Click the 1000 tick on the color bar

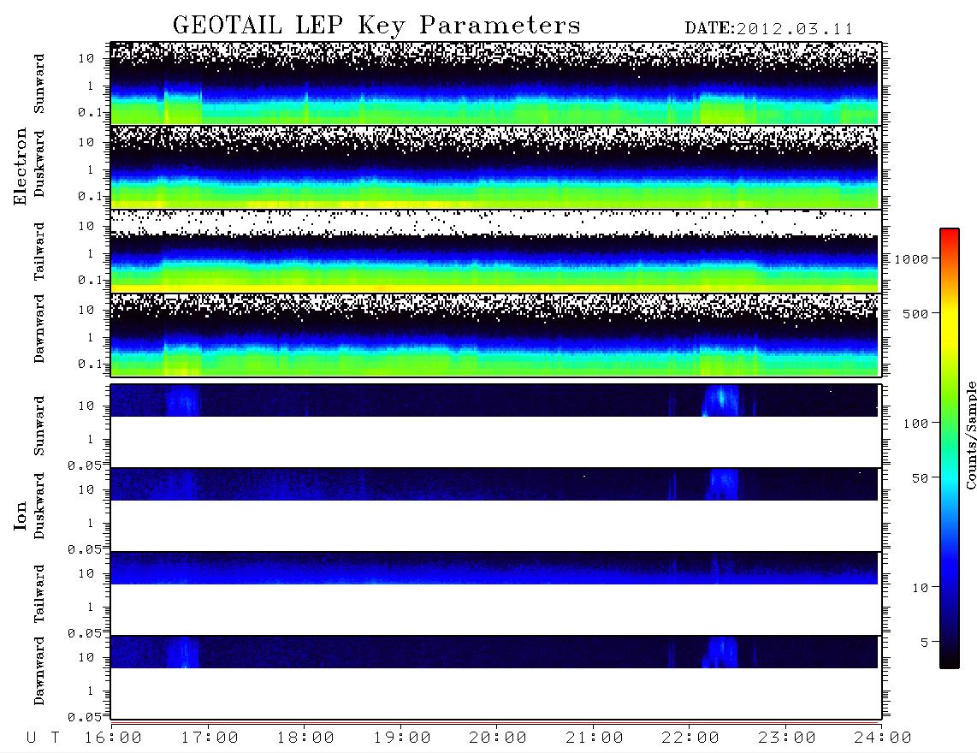911,258
